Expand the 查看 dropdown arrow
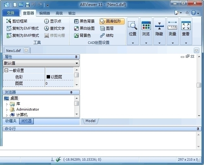Viewport: 204px width, 165px height. pos(186,43)
